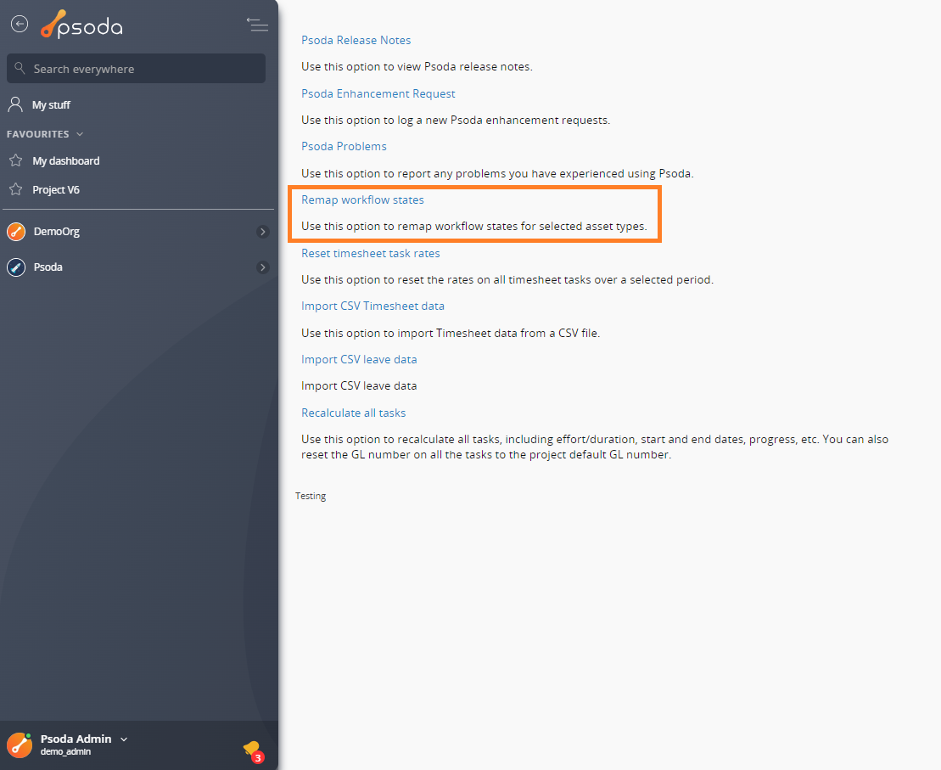Screen dimensions: 941x770
Task: Click the Psoda Admin avatar
Action: [20, 745]
